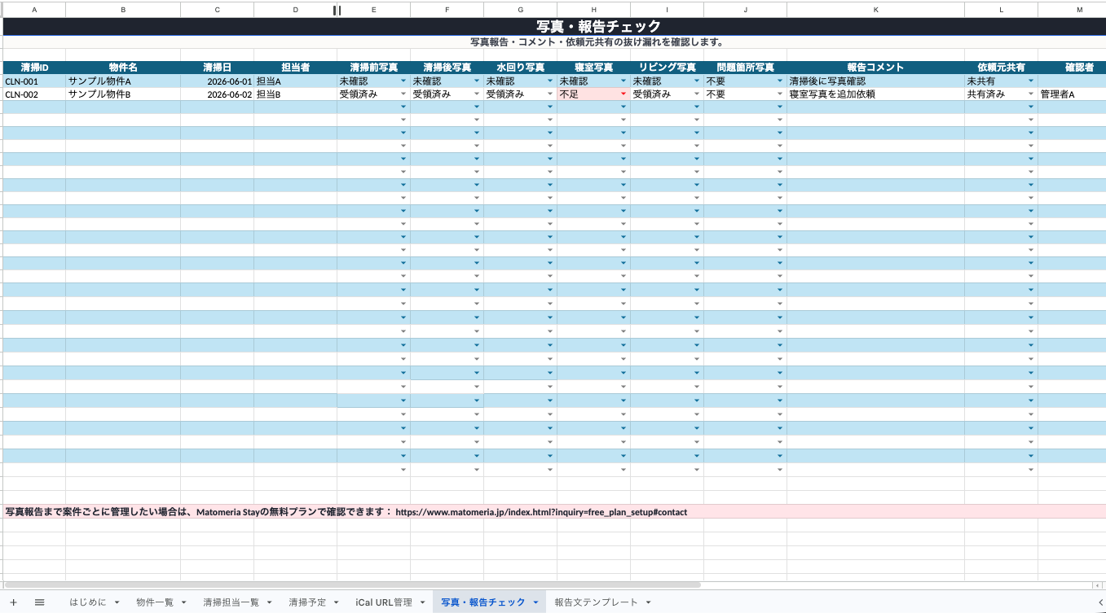
Task: Switch to the 報告文テンプレート sheet tab
Action: (596, 602)
